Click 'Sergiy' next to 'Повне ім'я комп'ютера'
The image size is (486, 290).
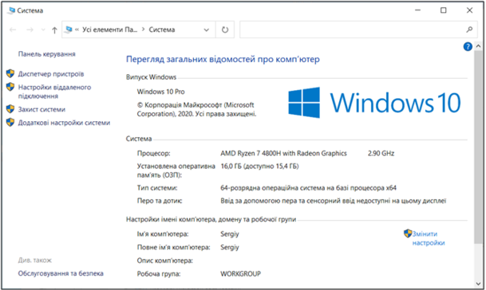click(x=230, y=248)
